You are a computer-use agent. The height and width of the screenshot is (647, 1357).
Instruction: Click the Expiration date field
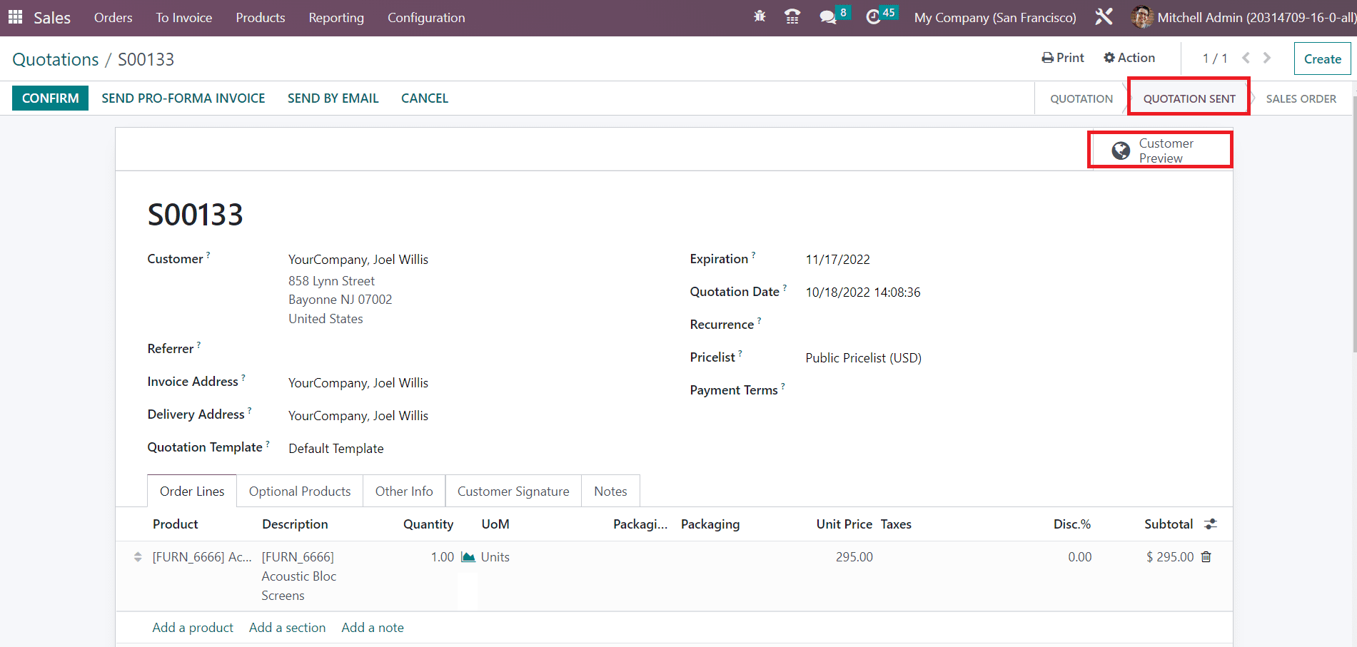(837, 260)
